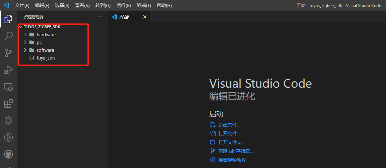The image size is (386, 168).
Task: Click the 编辑已进化 subtitle
Action: click(x=232, y=97)
